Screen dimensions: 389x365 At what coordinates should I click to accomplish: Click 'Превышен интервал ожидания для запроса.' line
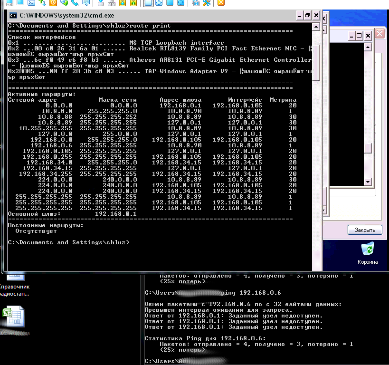click(x=218, y=310)
